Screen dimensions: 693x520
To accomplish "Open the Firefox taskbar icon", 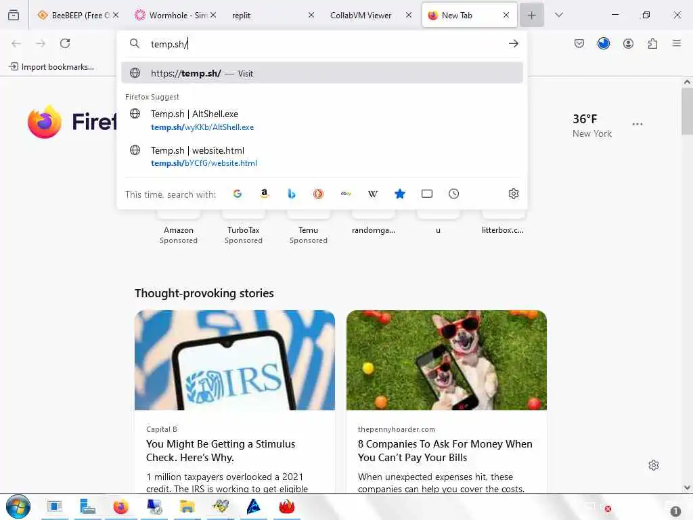I will pyautogui.click(x=120, y=506).
